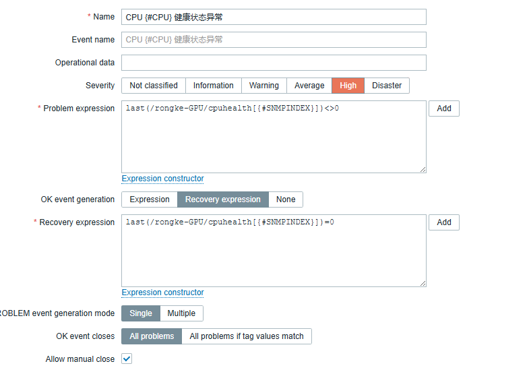Uncheck the Allow manual close checkbox
Screen dimensions: 529x370
(x=127, y=359)
